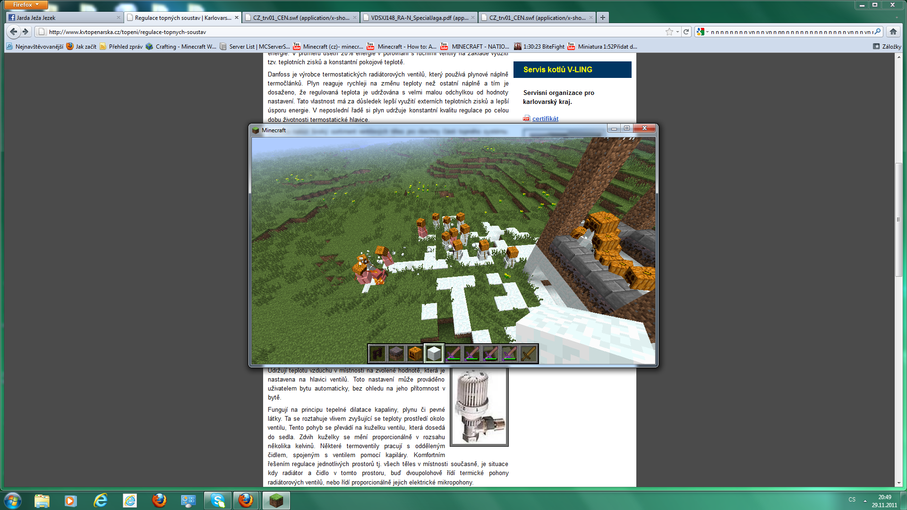This screenshot has width=907, height=510.
Task: Click the thermostatic valve head image
Action: point(479,407)
